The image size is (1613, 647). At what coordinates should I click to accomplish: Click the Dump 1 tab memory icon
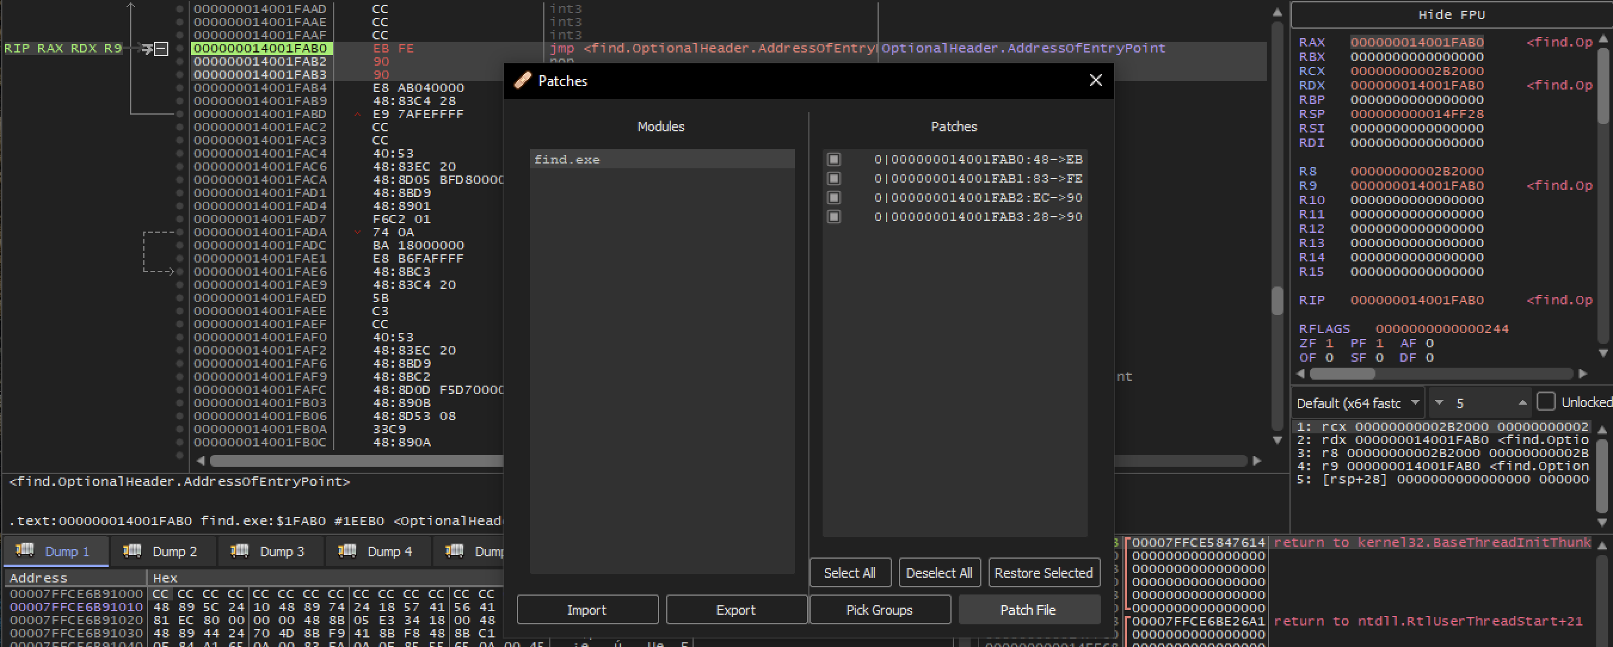pos(24,550)
